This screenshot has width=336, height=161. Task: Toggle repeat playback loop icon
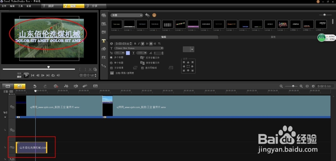(53, 75)
